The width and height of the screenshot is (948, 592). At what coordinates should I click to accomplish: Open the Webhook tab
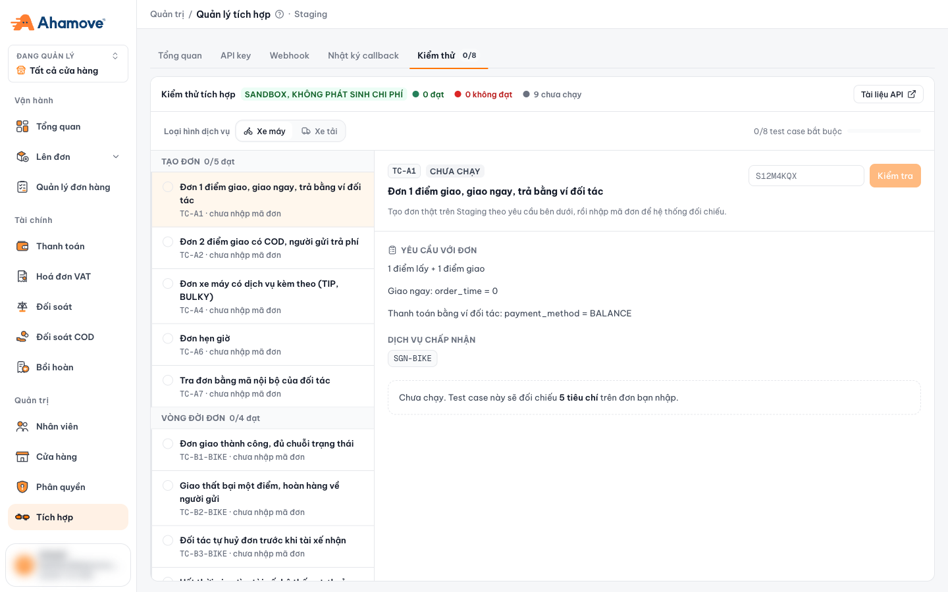pos(289,55)
